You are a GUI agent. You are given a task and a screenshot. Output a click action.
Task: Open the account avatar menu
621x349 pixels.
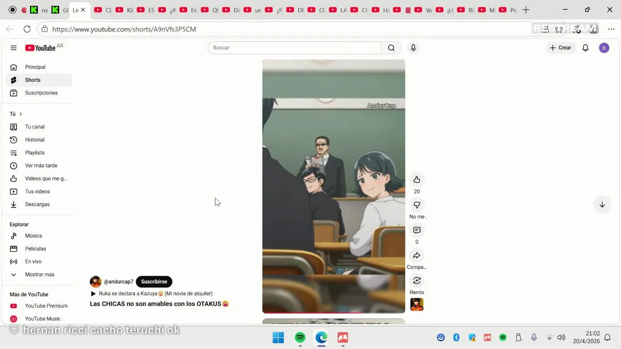point(604,48)
